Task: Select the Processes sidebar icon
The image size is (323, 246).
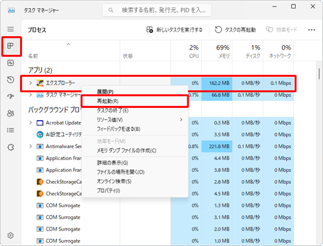Action: [x=10, y=46]
